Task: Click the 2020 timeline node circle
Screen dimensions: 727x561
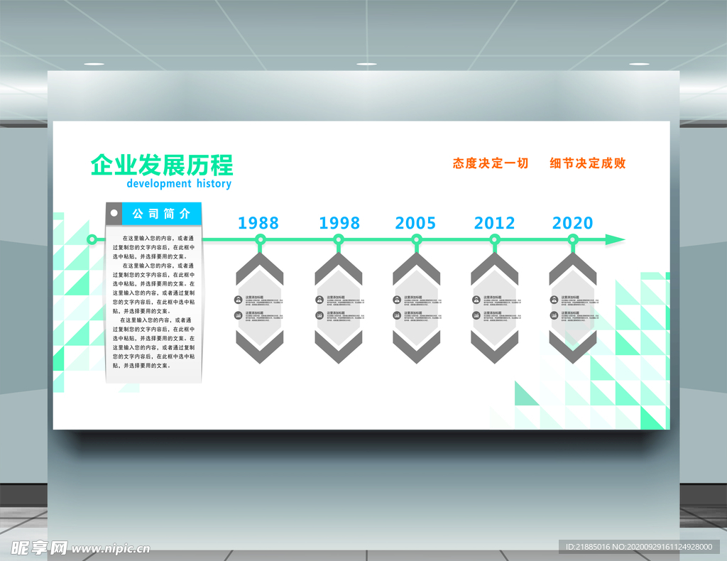Action: [572, 240]
